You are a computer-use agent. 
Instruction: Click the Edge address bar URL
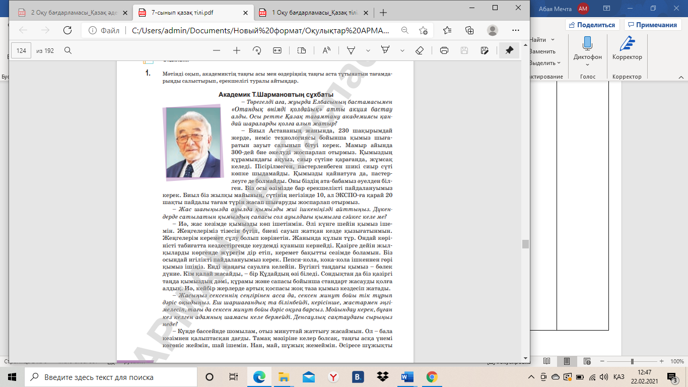(260, 30)
